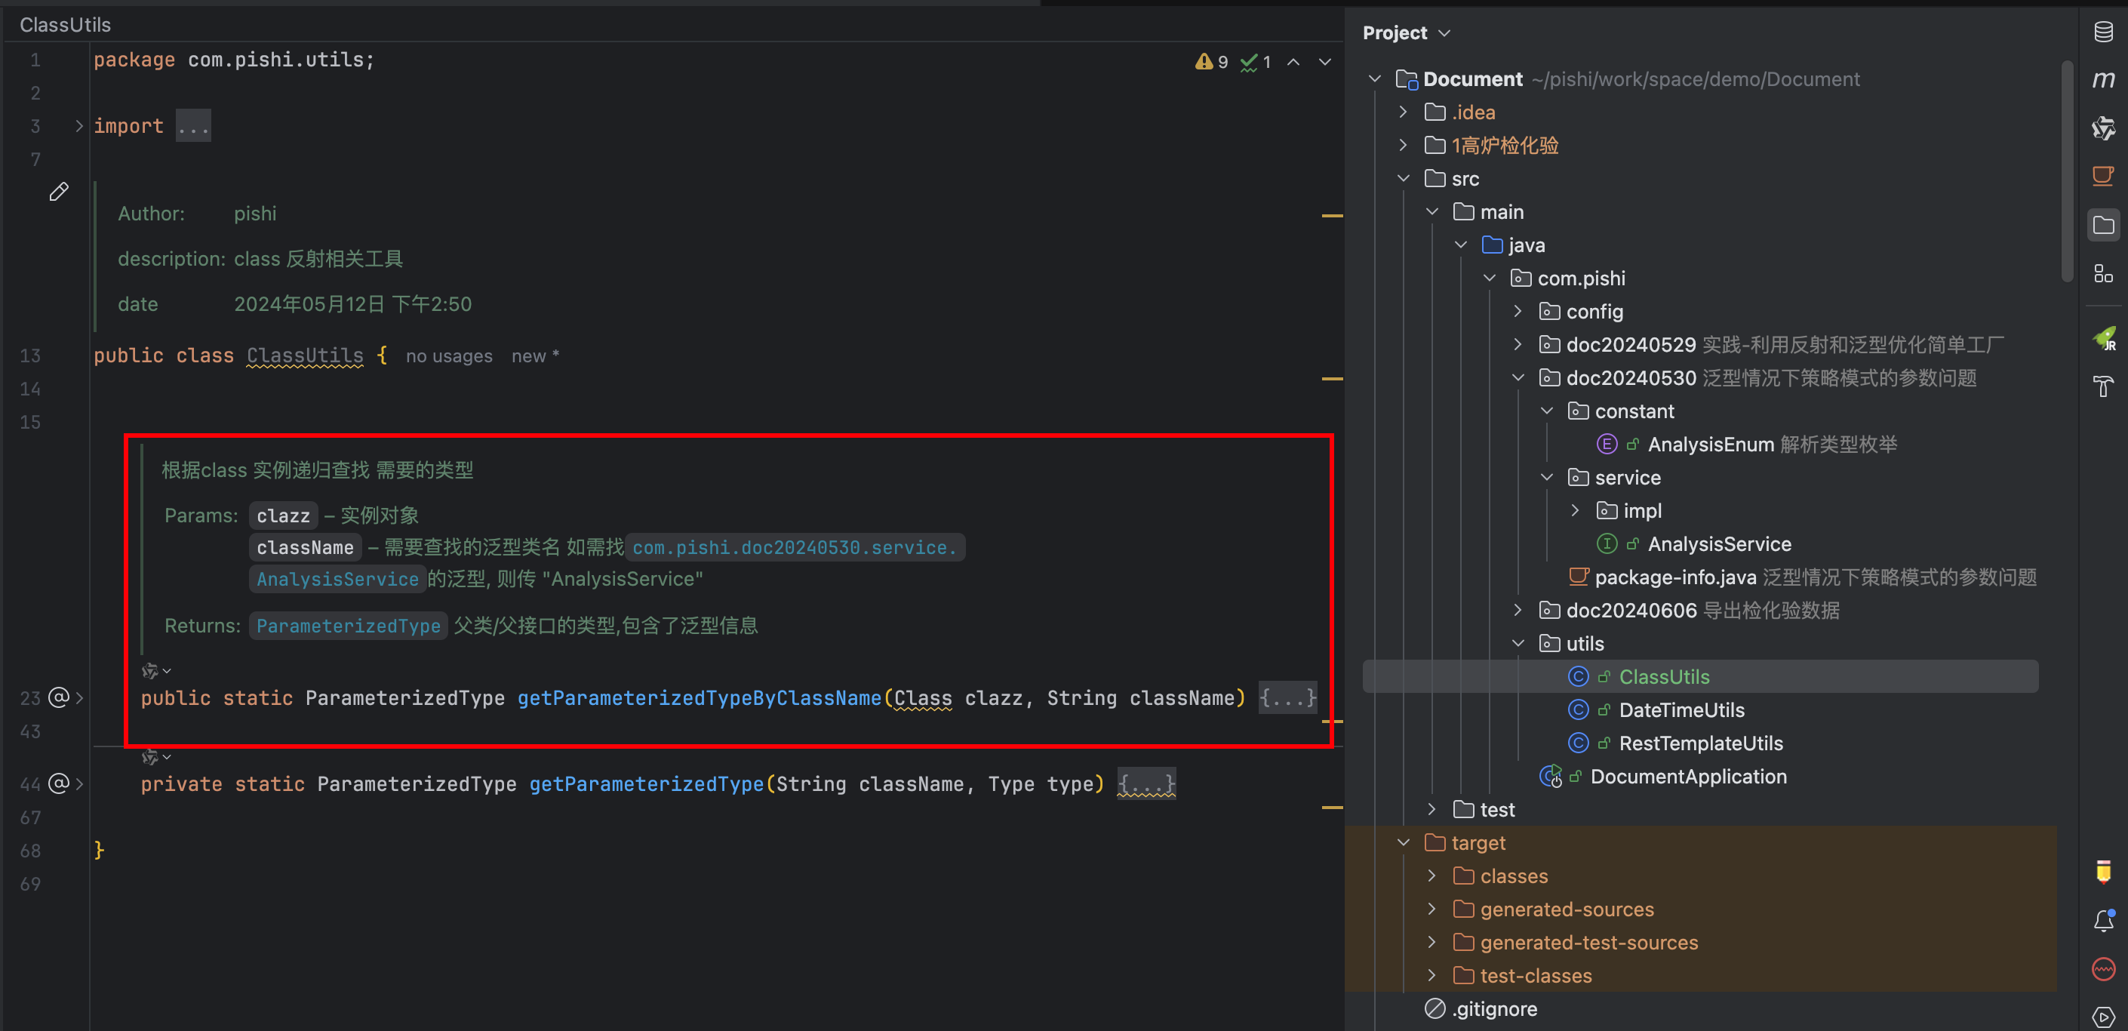Image resolution: width=2128 pixels, height=1031 pixels.
Task: Click the ParameterizedType Returns link
Action: [348, 626]
